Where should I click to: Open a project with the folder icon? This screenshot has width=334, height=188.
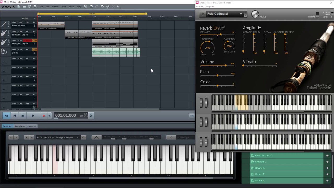click(24, 7)
